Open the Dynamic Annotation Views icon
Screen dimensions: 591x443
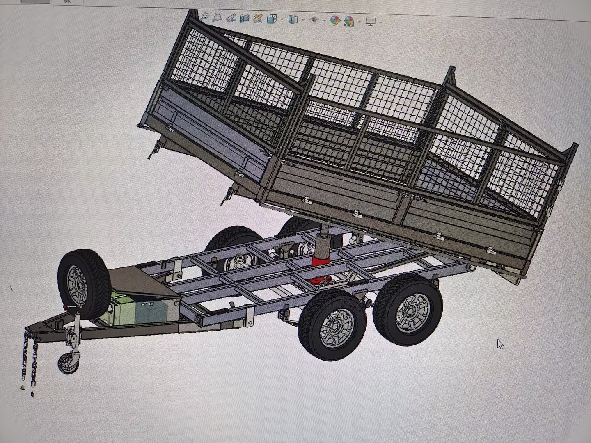pyautogui.click(x=258, y=18)
